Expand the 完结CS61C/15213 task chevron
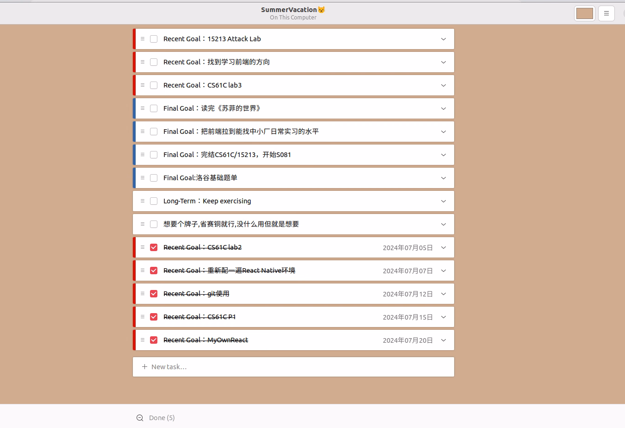625x428 pixels. point(444,155)
